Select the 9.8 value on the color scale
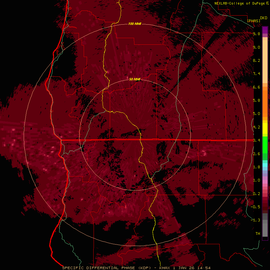 pyautogui.click(x=256, y=34)
